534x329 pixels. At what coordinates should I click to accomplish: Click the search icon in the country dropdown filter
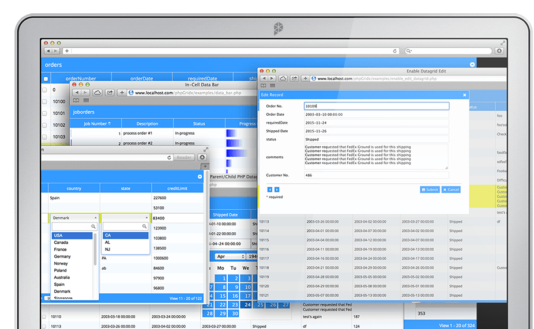click(93, 226)
